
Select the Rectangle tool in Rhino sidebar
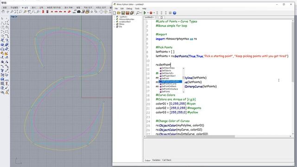(6, 32)
